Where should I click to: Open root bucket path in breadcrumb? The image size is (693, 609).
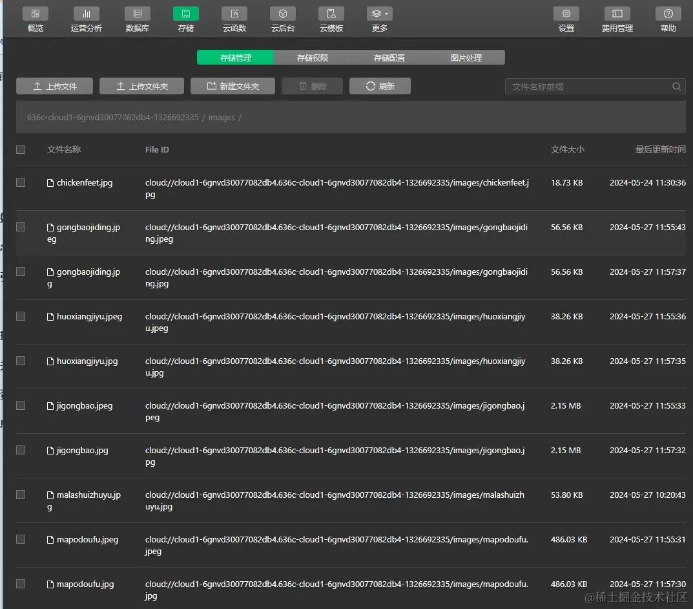tap(112, 117)
